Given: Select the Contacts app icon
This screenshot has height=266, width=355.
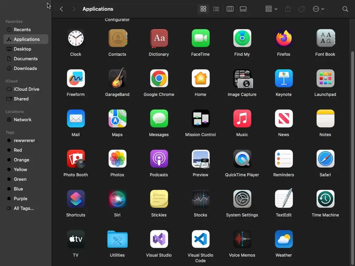Looking at the screenshot, I should 117,38.
